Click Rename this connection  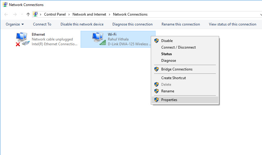pyautogui.click(x=181, y=24)
